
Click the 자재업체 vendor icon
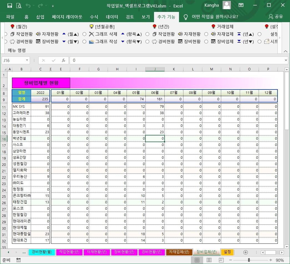tap(213, 34)
